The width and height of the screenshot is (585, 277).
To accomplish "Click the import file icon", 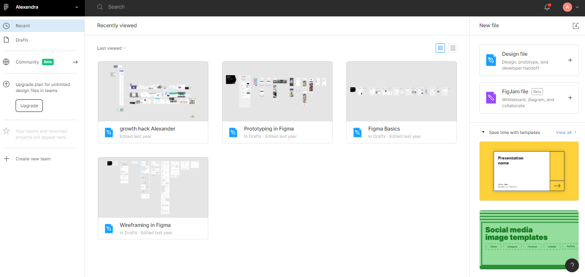I will [575, 25].
